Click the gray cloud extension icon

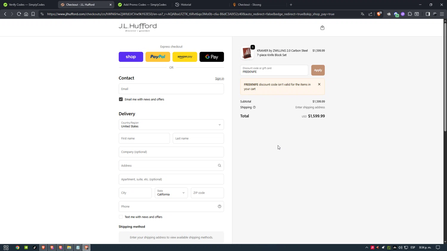click(389, 14)
